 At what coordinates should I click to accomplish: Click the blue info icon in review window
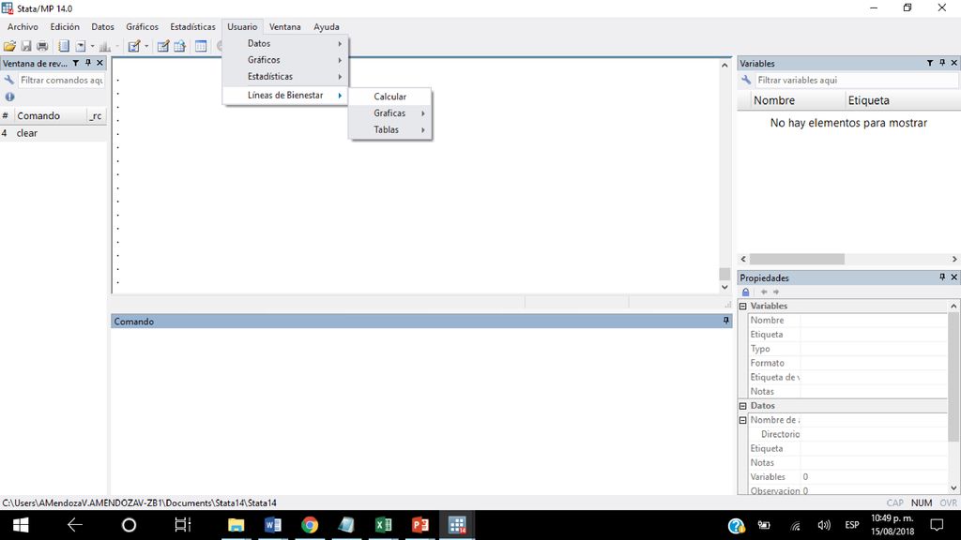tap(9, 97)
